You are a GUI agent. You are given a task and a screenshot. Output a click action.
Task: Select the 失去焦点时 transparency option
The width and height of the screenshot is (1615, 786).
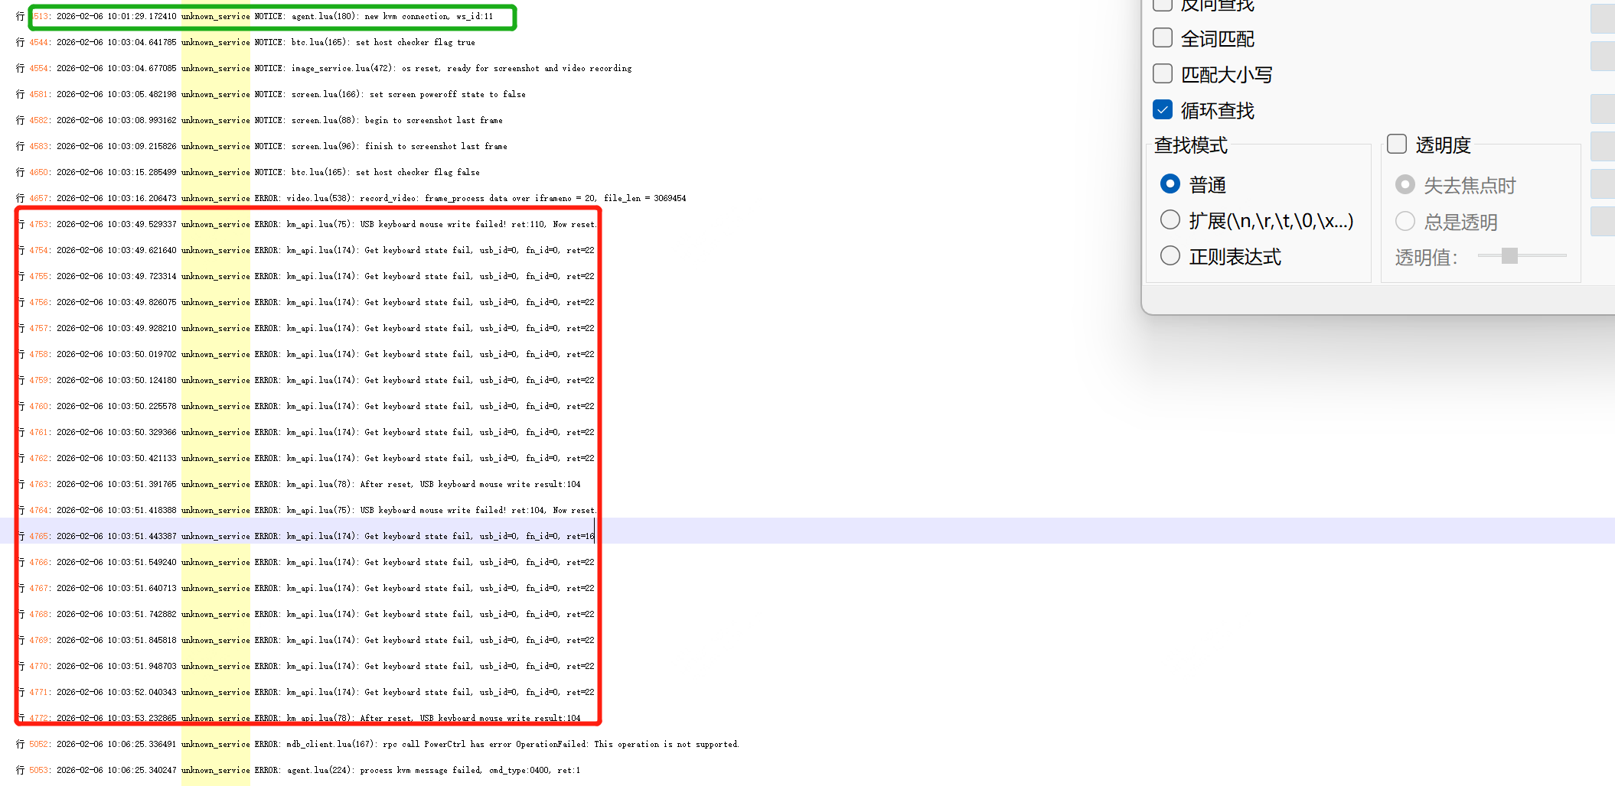coord(1405,184)
